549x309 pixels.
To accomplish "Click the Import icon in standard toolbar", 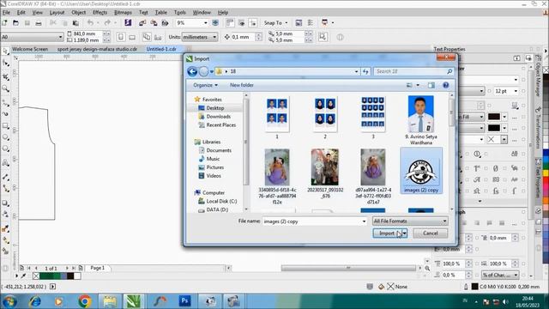I will pos(142,23).
